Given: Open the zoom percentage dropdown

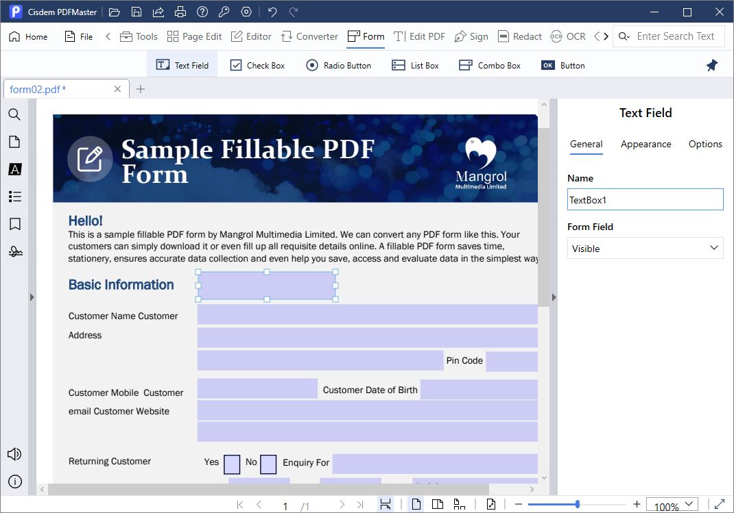Looking at the screenshot, I should [672, 504].
